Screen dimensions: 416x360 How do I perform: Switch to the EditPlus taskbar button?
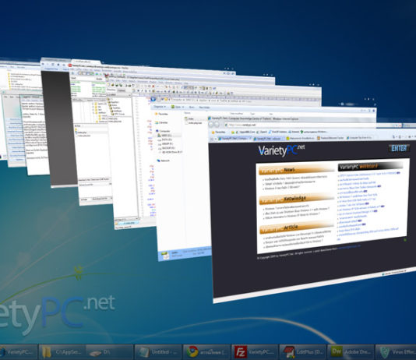pos(303,352)
